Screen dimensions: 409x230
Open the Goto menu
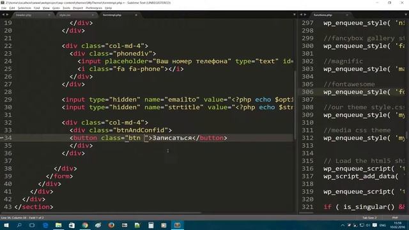pyautogui.click(x=56, y=8)
